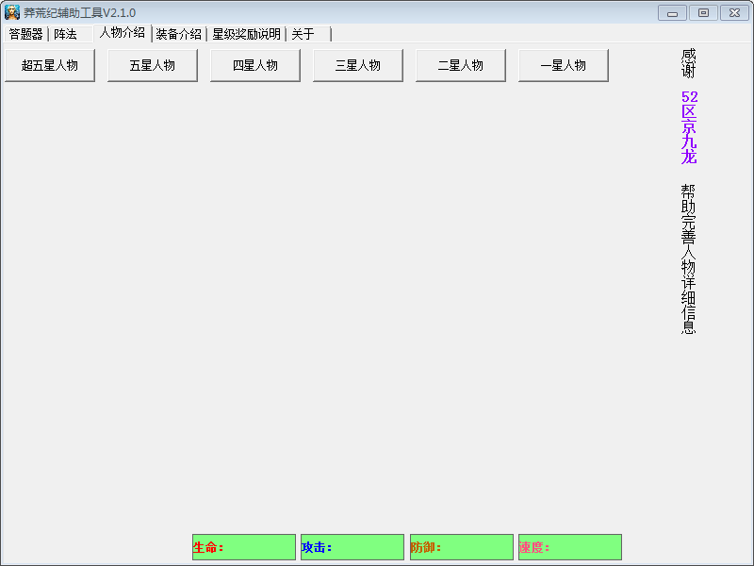This screenshot has height=566, width=754.
Task: Click the purple 52区京九龙 text
Action: [x=689, y=127]
